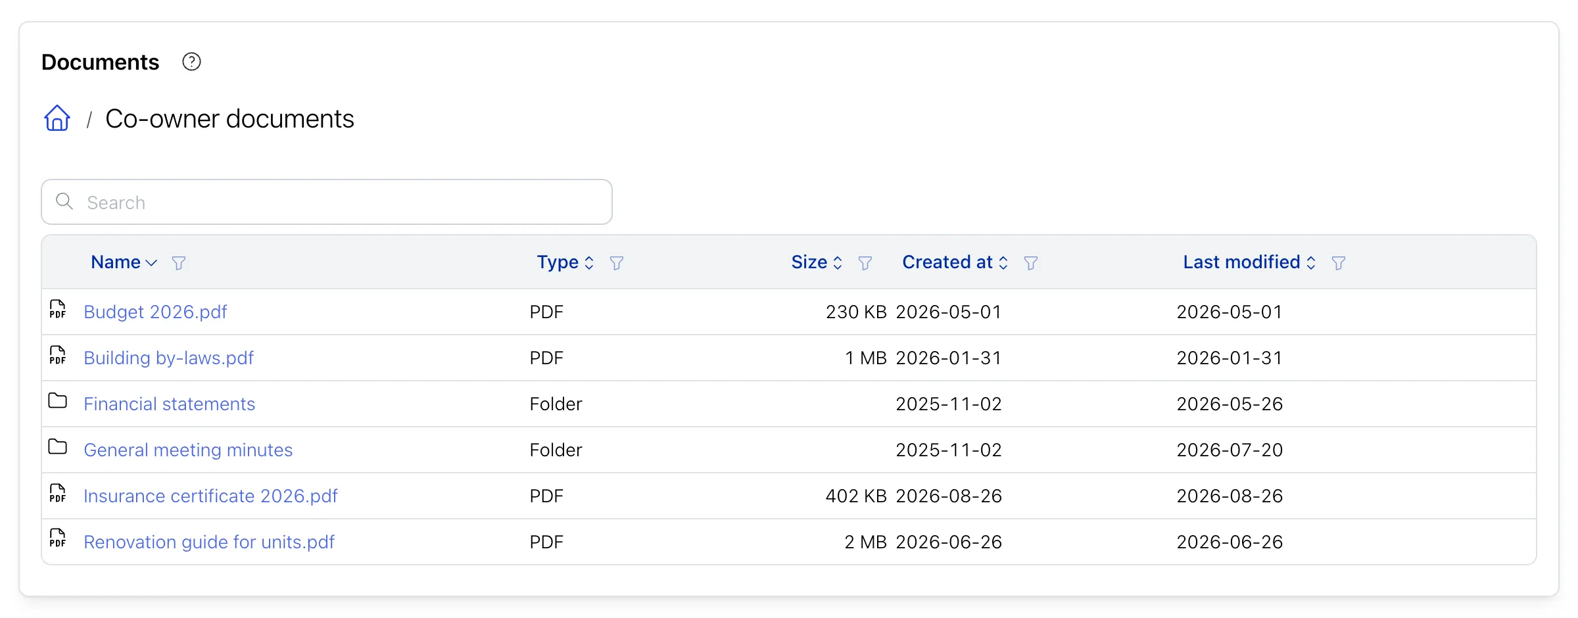Open the filter for the Size column
Image resolution: width=1578 pixels, height=618 pixels.
click(x=865, y=263)
